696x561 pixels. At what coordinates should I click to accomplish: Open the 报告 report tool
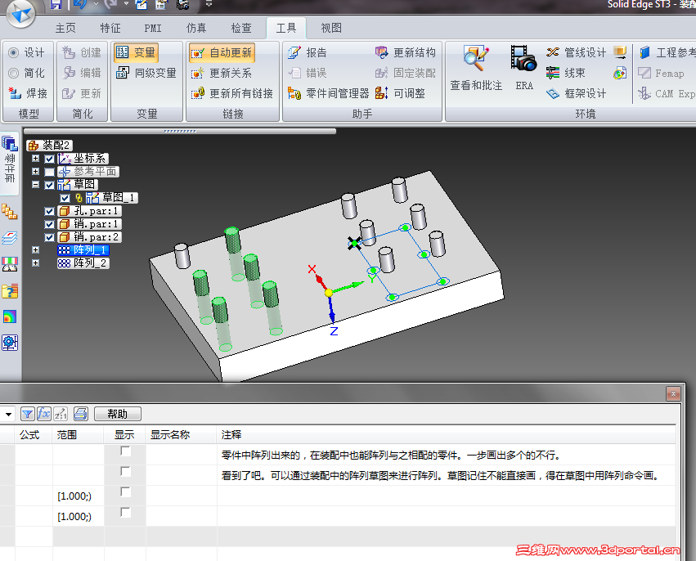(308, 53)
